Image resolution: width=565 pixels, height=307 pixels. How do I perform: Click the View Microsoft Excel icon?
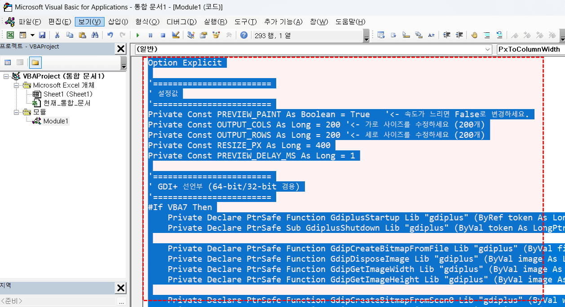click(10, 35)
